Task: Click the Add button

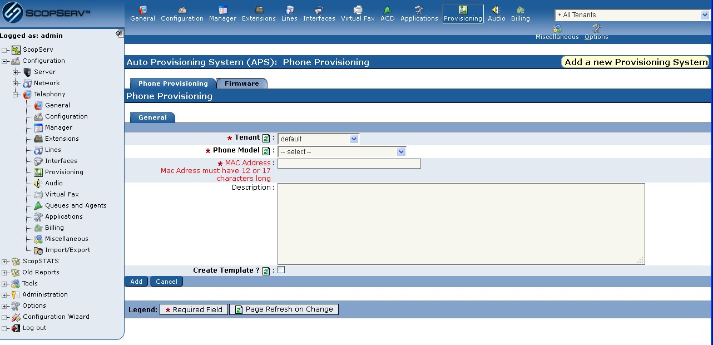Action: coord(136,282)
